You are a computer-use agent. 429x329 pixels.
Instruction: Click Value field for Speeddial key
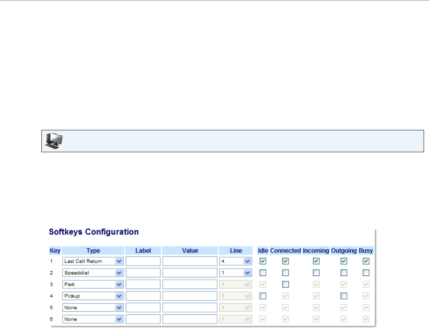coord(190,273)
